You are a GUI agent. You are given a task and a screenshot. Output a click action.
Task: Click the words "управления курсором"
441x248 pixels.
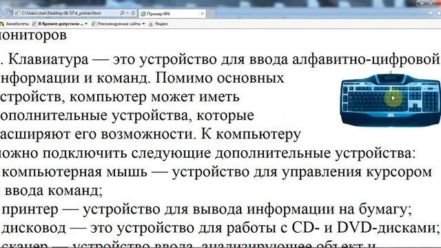(x=357, y=172)
